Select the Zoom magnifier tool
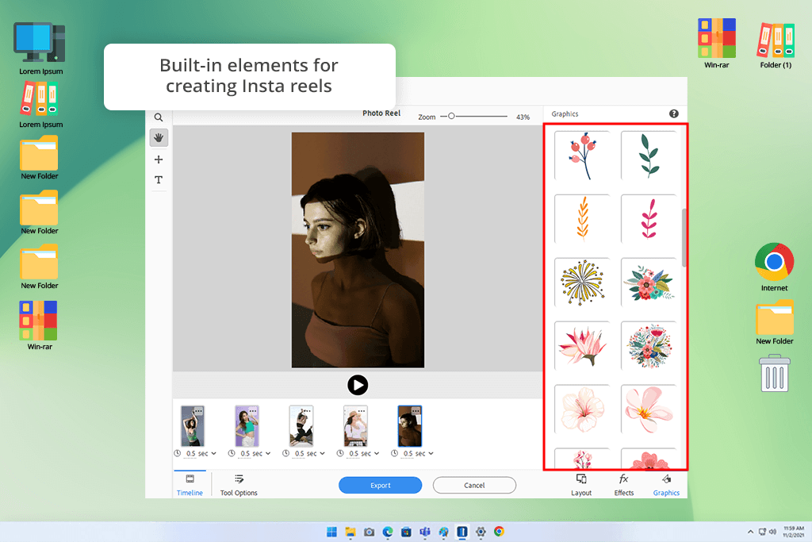Image resolution: width=812 pixels, height=542 pixels. pos(159,117)
